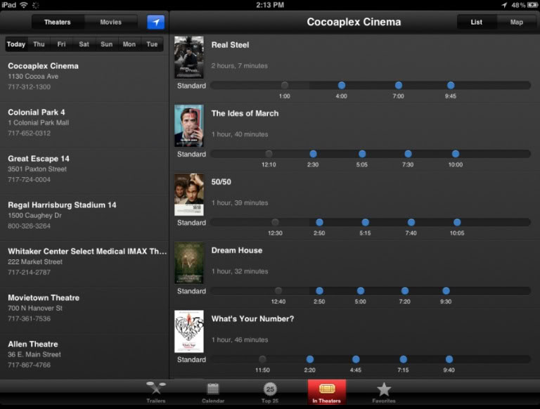Select Regal Harrisburg Stadium 14 theater
This screenshot has width=540, height=409.
84,218
